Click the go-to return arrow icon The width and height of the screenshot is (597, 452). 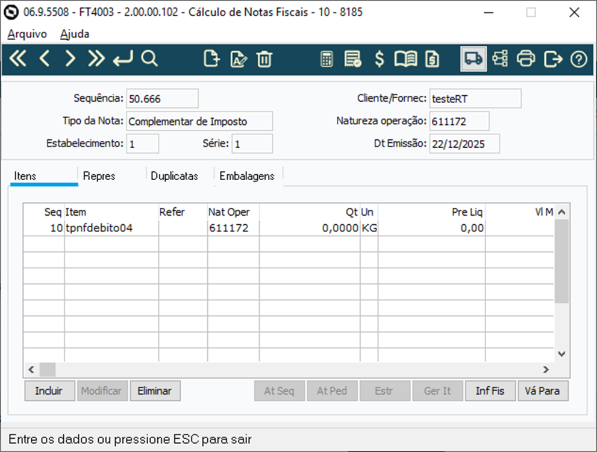tap(123, 59)
